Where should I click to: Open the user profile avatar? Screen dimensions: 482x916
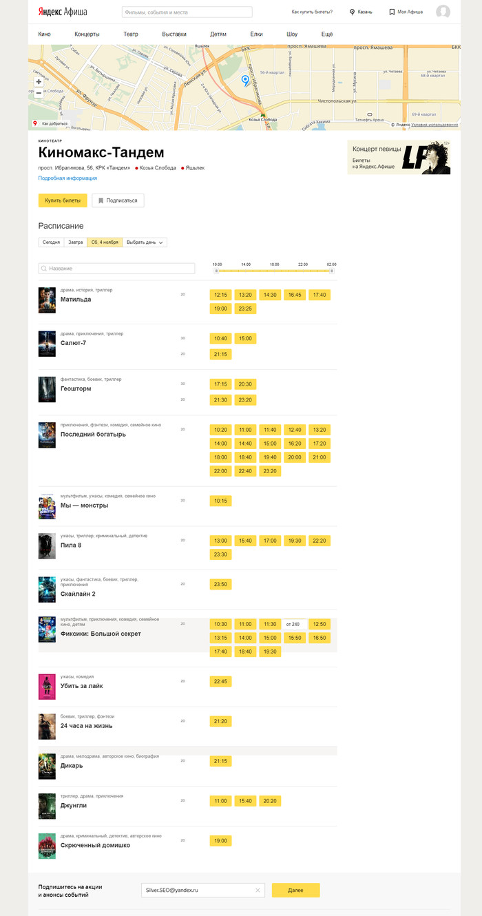tap(443, 12)
